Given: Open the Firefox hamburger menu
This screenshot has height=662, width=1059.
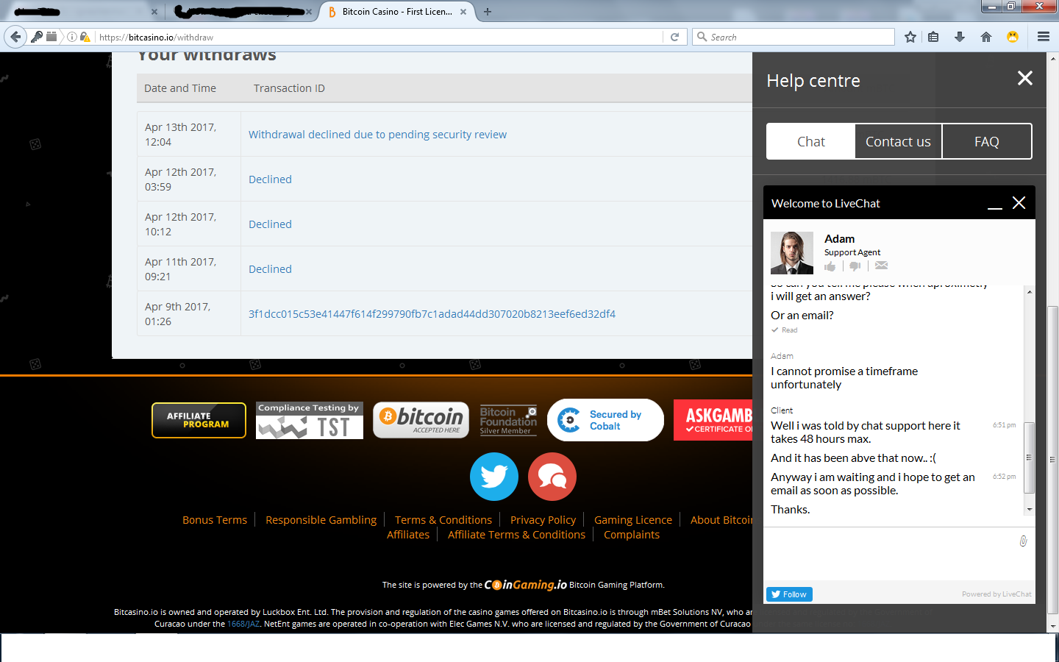Looking at the screenshot, I should [1044, 37].
